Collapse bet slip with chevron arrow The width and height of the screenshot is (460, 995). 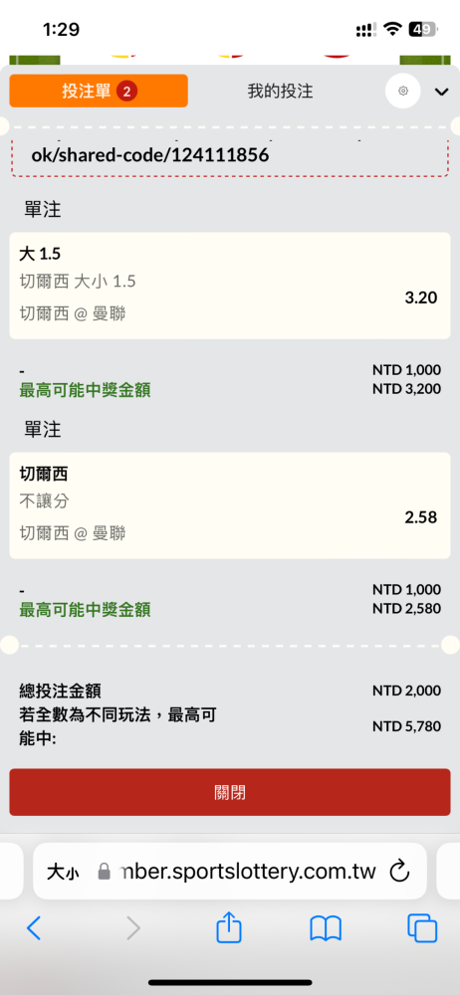(441, 92)
